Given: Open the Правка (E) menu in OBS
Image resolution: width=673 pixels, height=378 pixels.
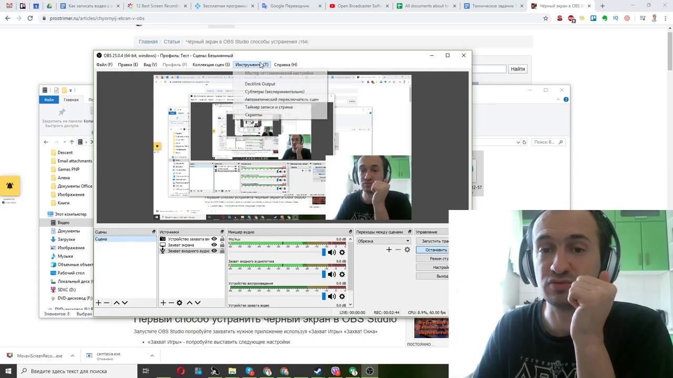Looking at the screenshot, I should [x=128, y=65].
